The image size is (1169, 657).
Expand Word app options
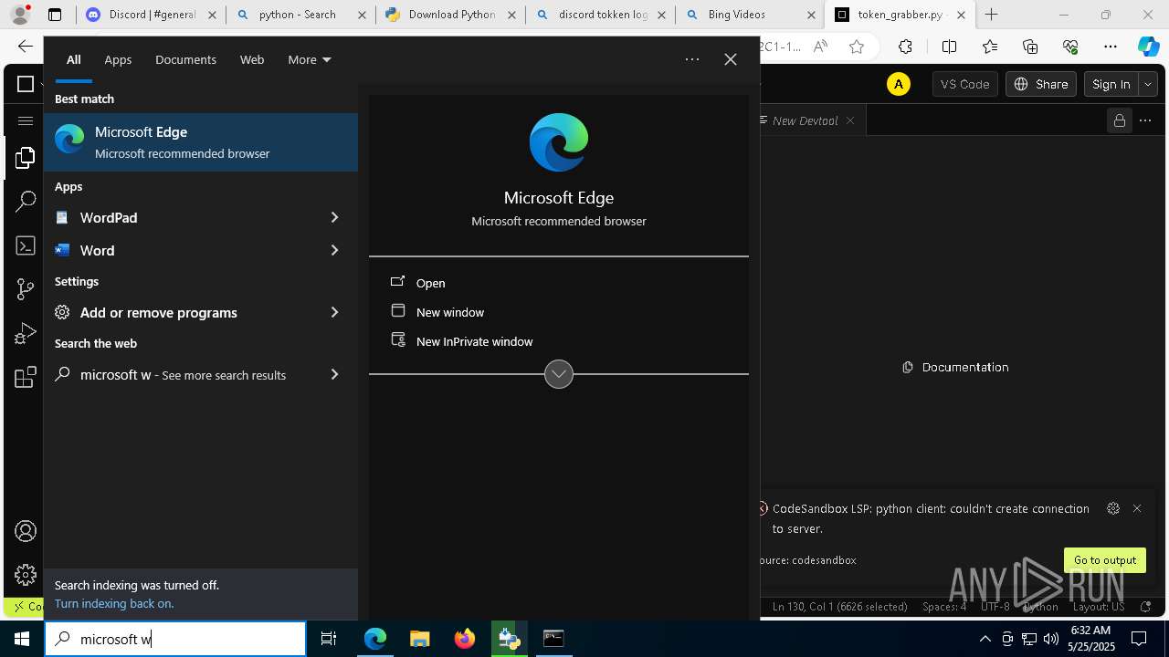pyautogui.click(x=334, y=250)
